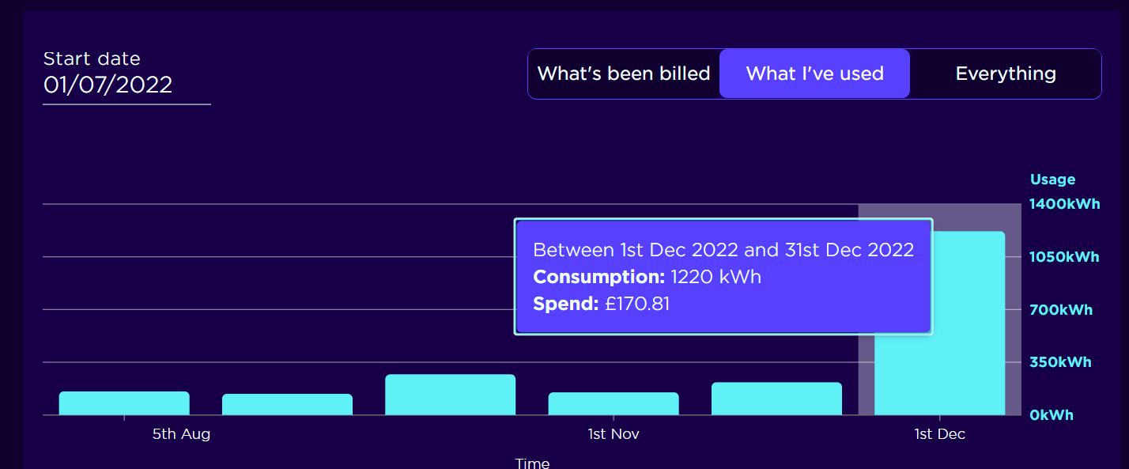Click the leftmost usage bar in the chart
The width and height of the screenshot is (1129, 469).
tap(124, 403)
